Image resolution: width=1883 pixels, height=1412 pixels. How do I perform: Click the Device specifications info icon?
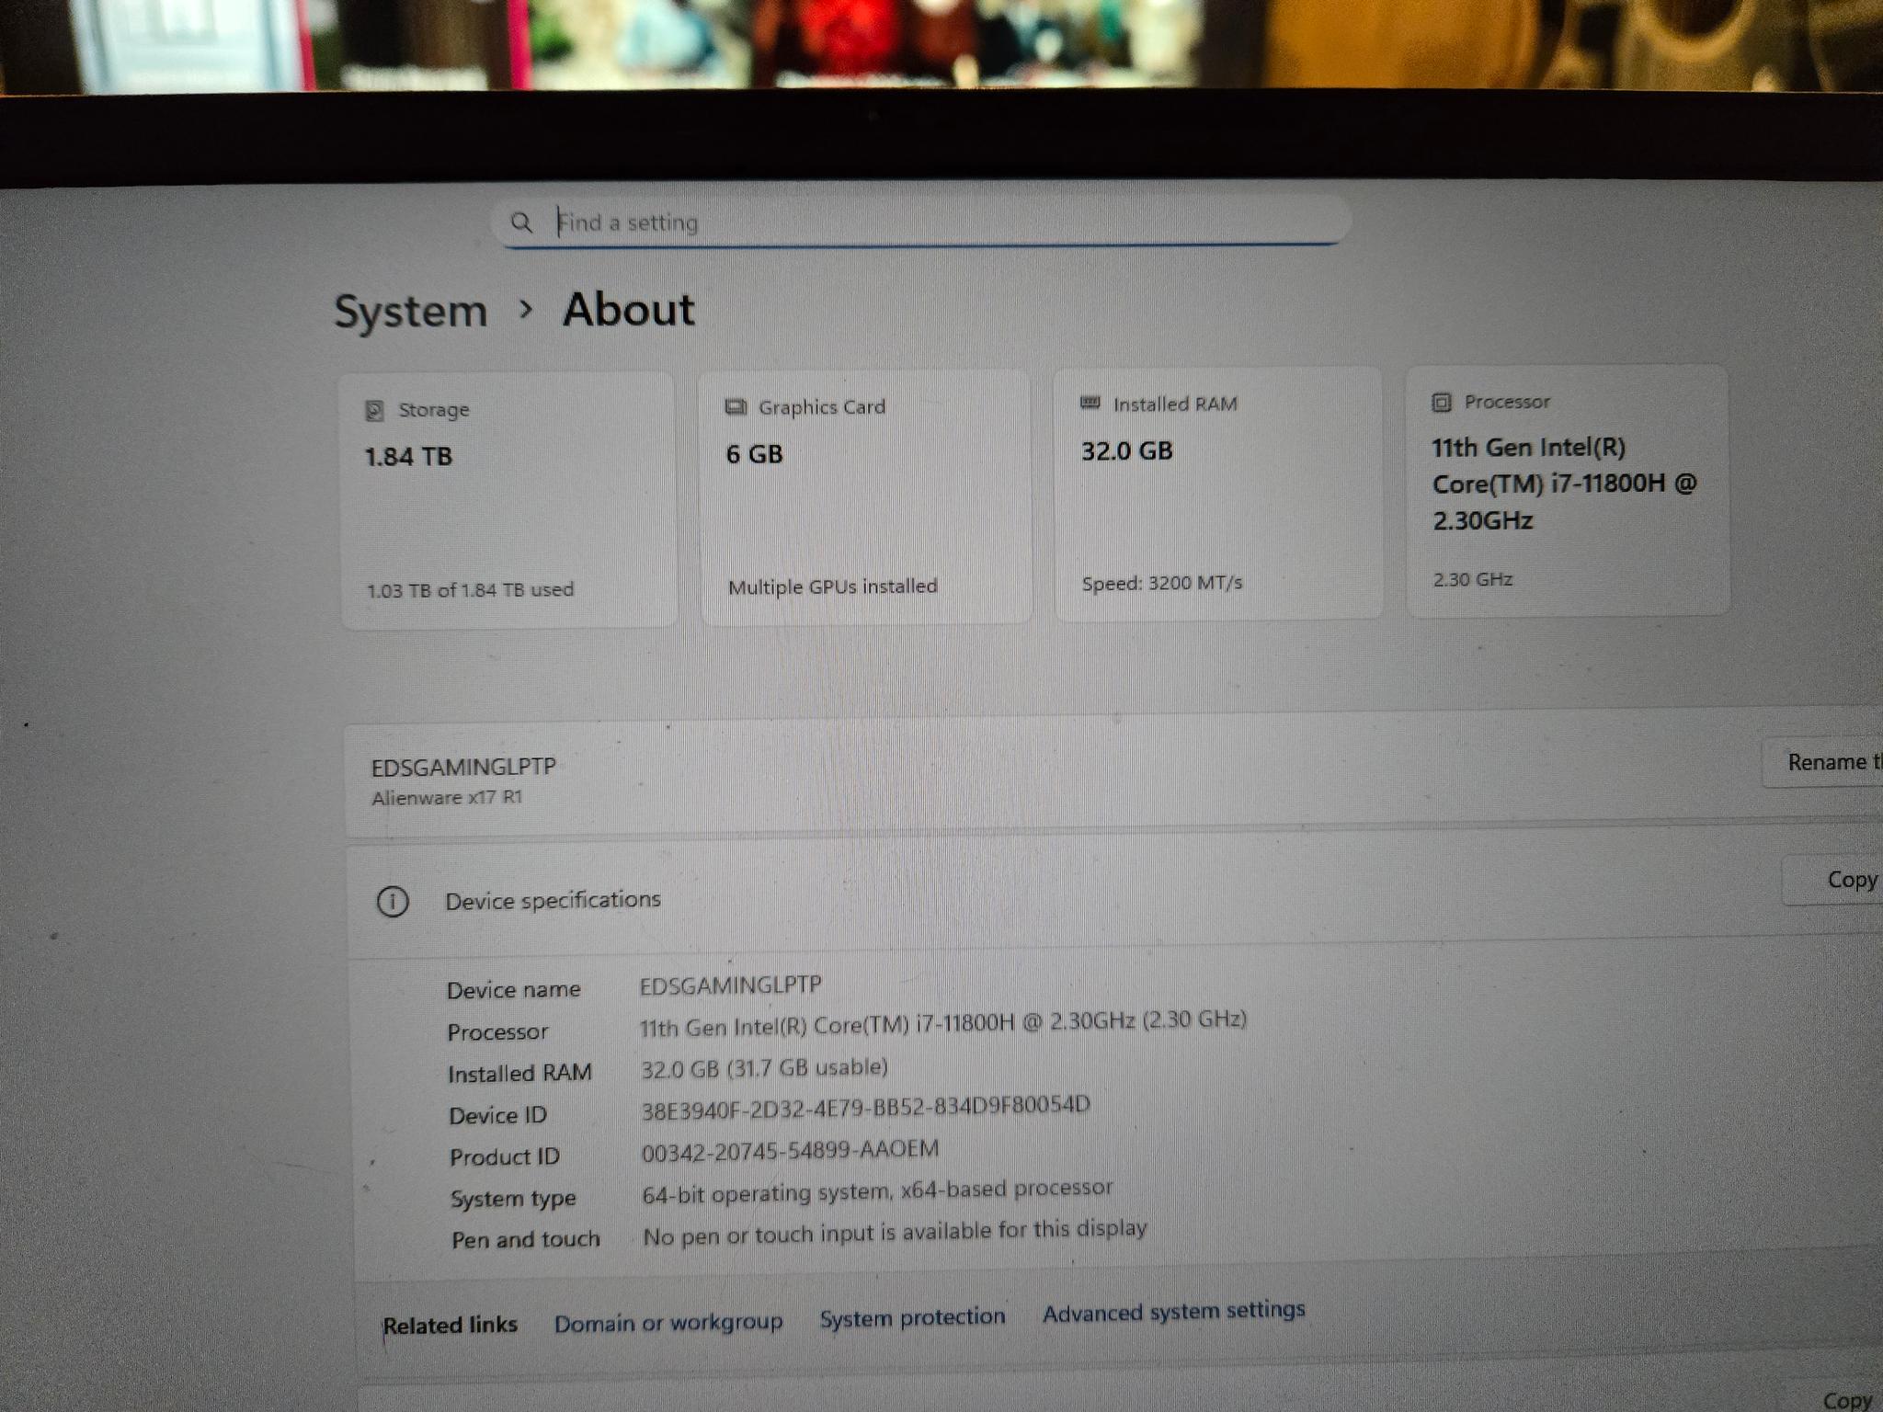tap(393, 902)
